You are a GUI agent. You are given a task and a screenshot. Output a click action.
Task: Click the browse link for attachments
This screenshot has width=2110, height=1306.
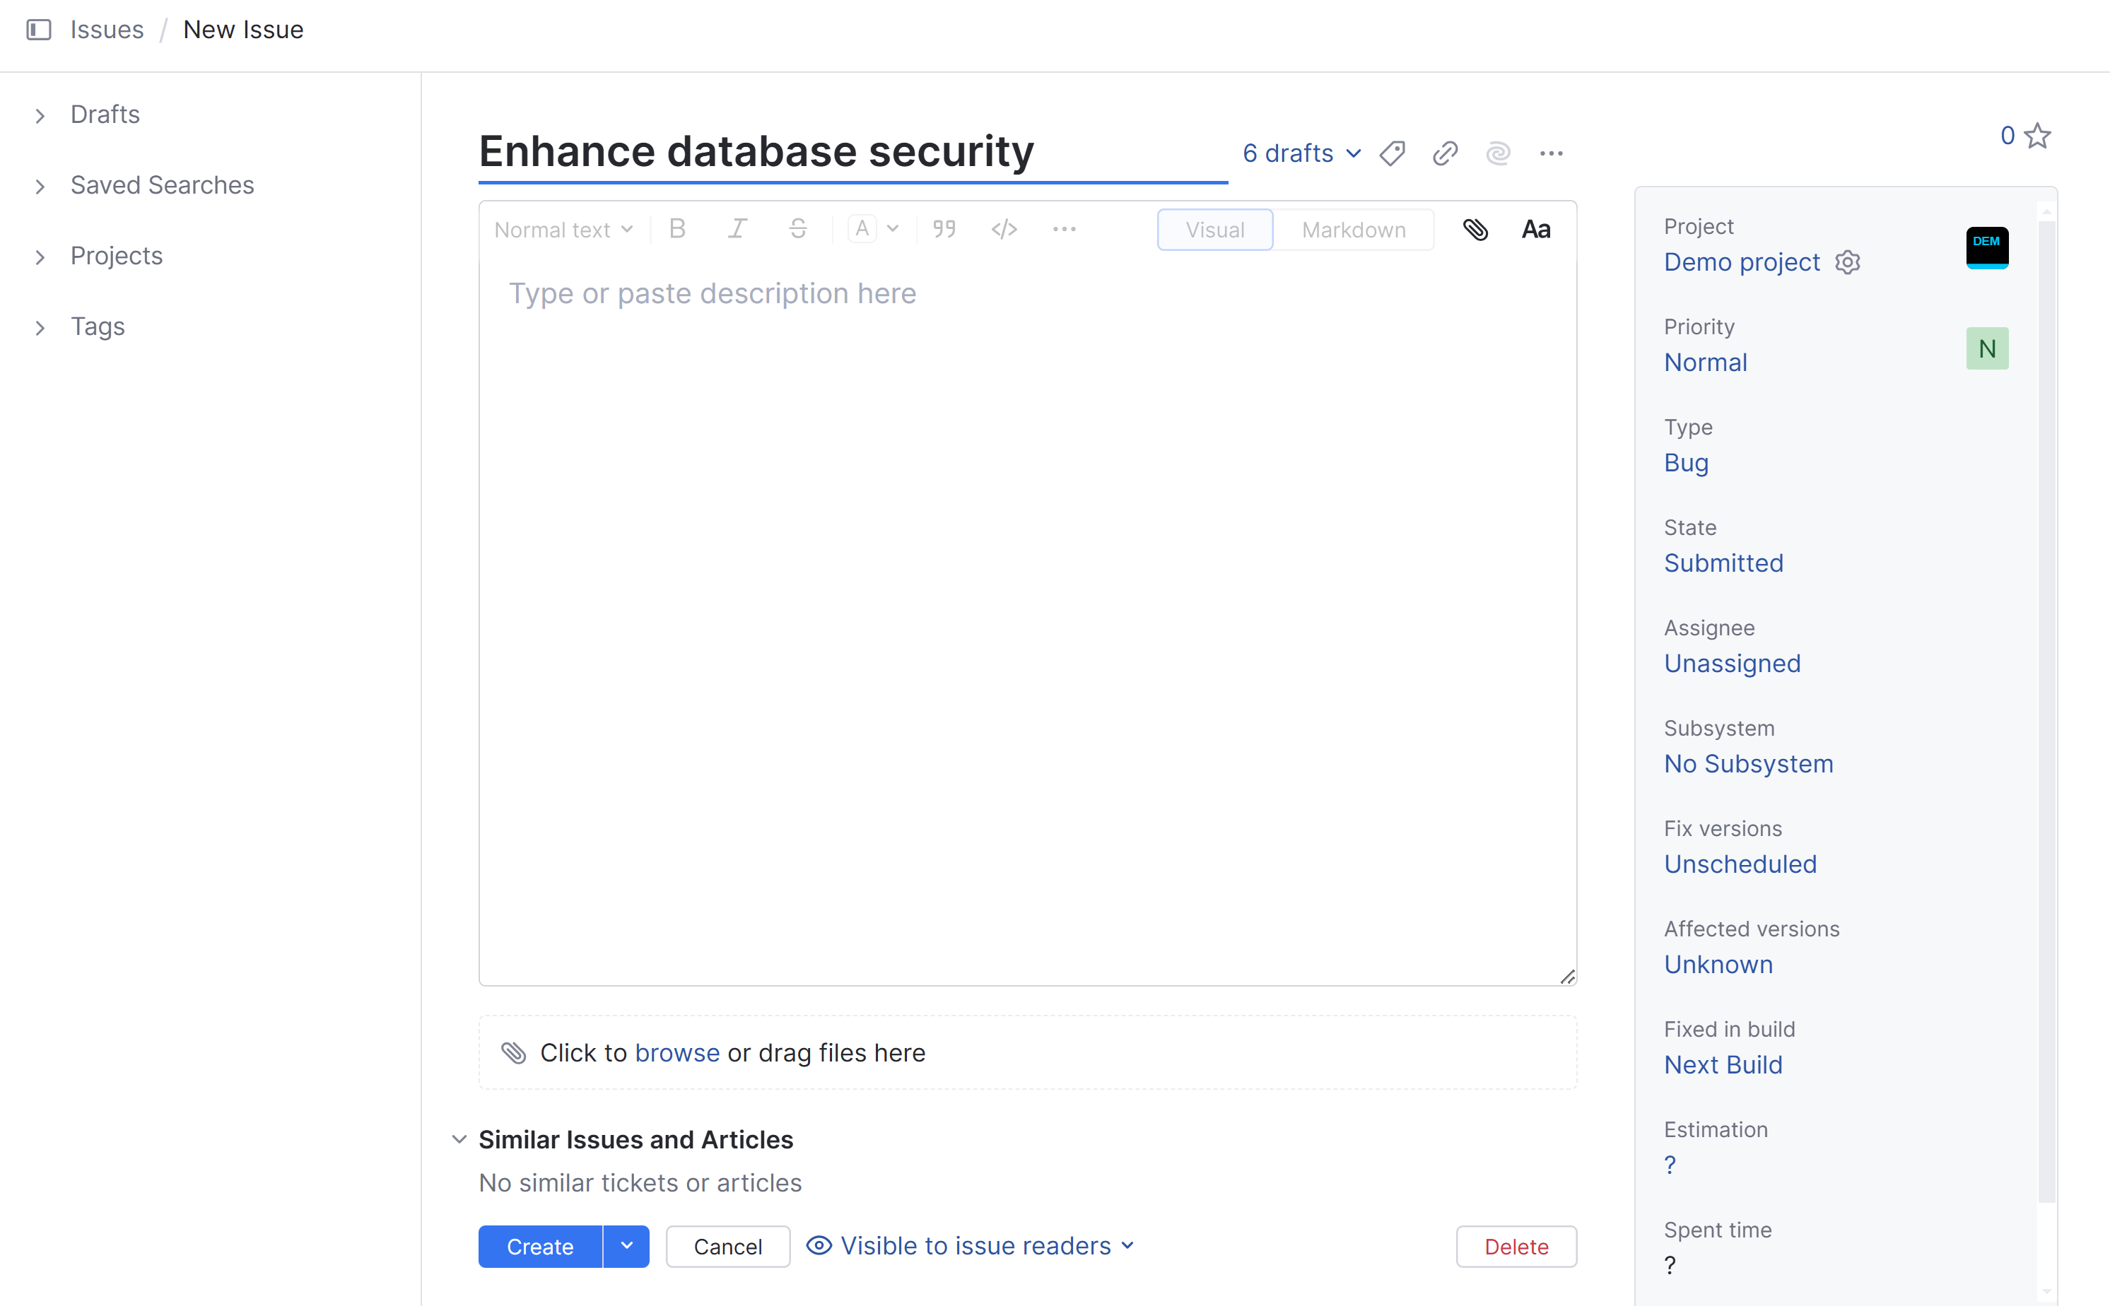click(x=677, y=1053)
